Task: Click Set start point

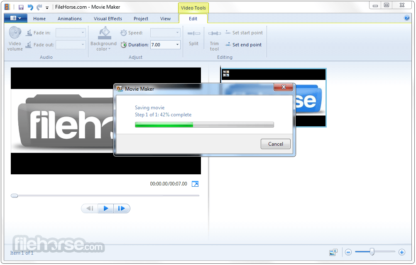Action: 244,33
